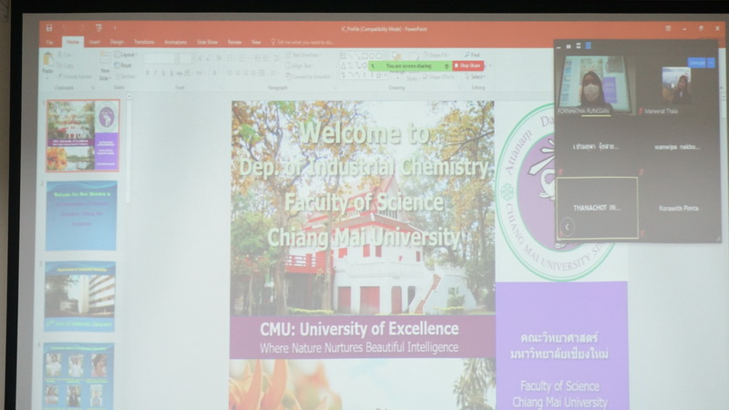Click the New Slide icon

(106, 60)
